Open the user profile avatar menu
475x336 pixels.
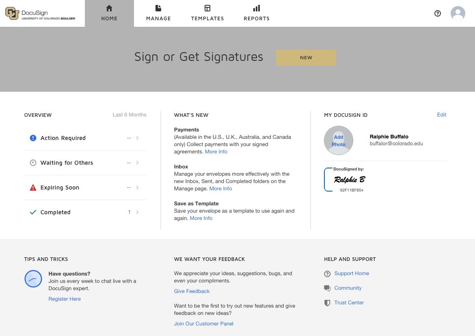[x=458, y=13]
